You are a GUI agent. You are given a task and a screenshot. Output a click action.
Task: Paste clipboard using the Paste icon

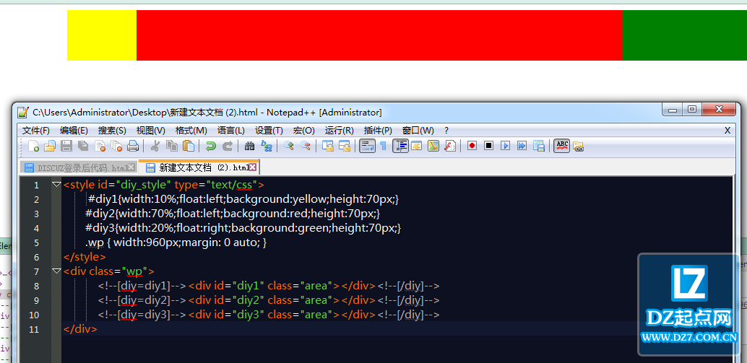click(x=189, y=146)
